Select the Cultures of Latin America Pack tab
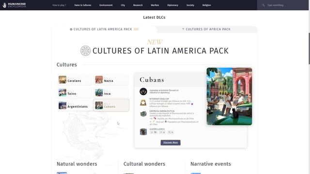 point(104,29)
